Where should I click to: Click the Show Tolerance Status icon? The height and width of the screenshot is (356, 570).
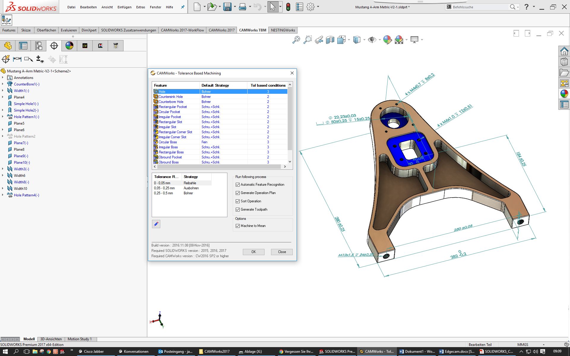40,59
